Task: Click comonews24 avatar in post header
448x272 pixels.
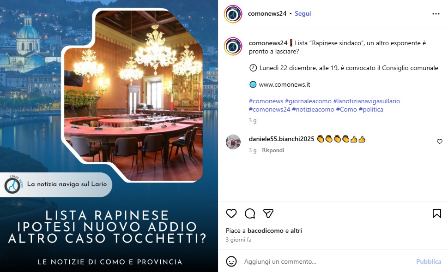Action: (x=233, y=14)
